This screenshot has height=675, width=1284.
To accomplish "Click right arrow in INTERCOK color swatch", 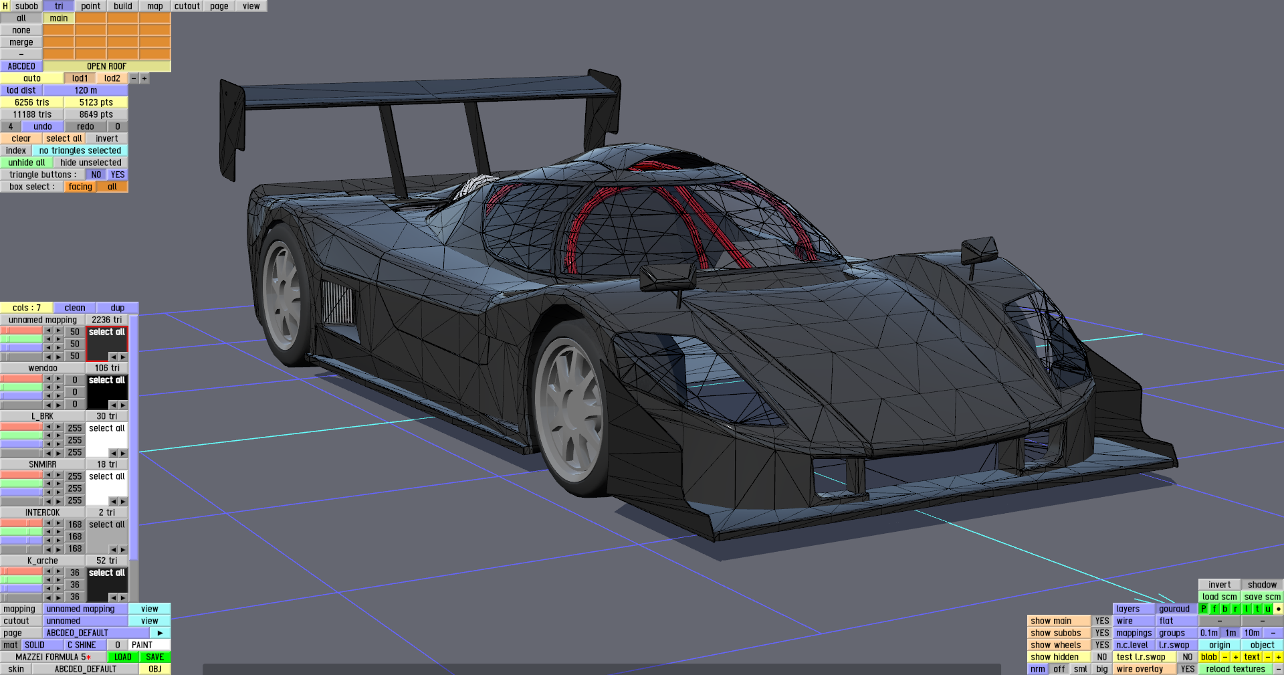I will click(122, 549).
